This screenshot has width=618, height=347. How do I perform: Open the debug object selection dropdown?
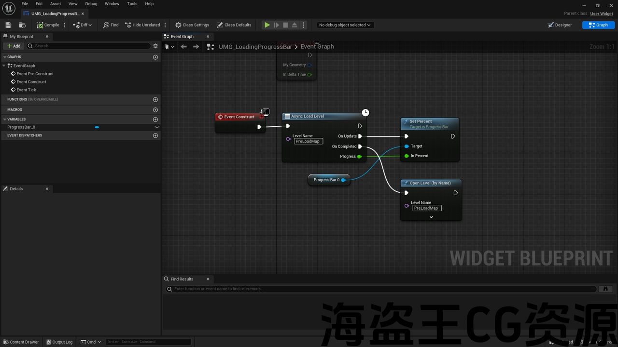(345, 25)
